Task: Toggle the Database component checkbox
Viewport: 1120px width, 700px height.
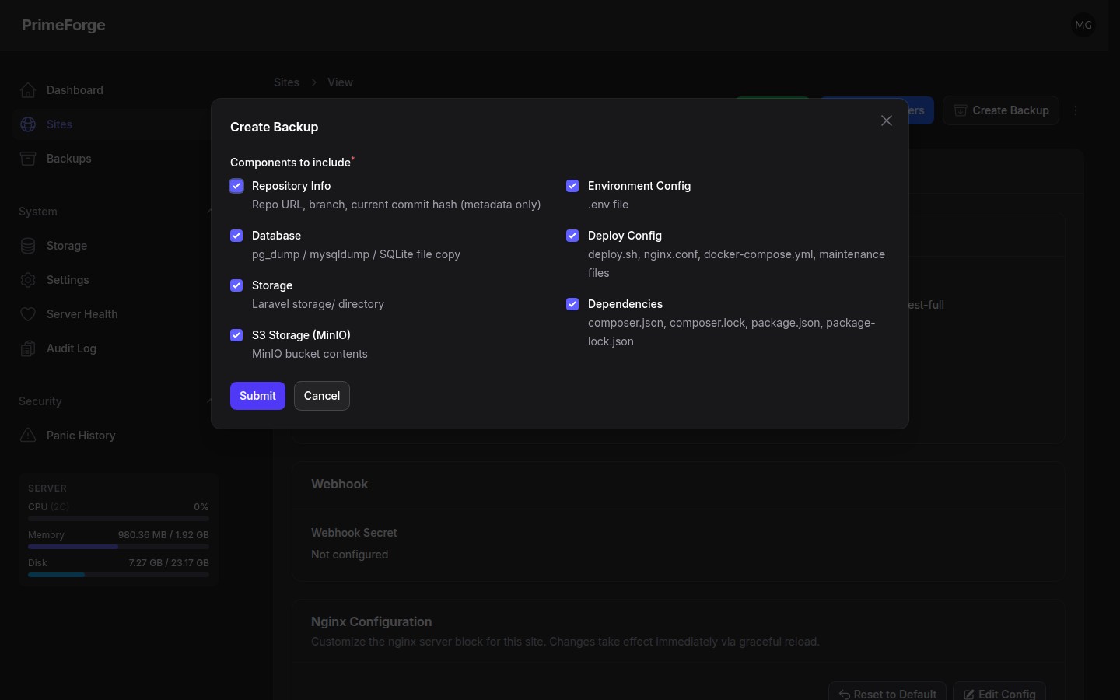Action: (x=236, y=236)
